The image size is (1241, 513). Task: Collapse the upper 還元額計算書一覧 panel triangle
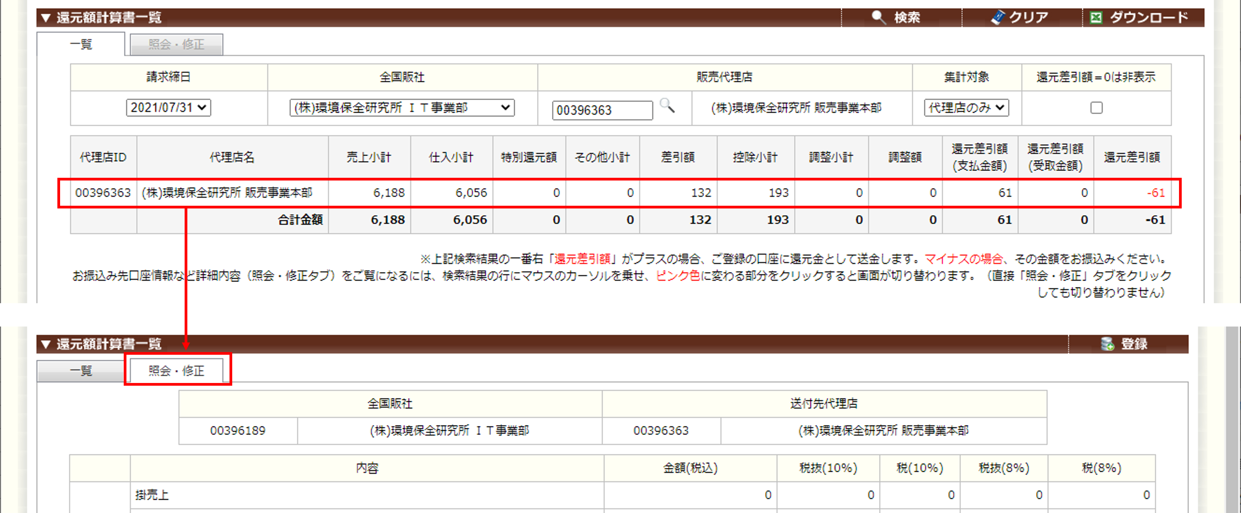(x=46, y=18)
